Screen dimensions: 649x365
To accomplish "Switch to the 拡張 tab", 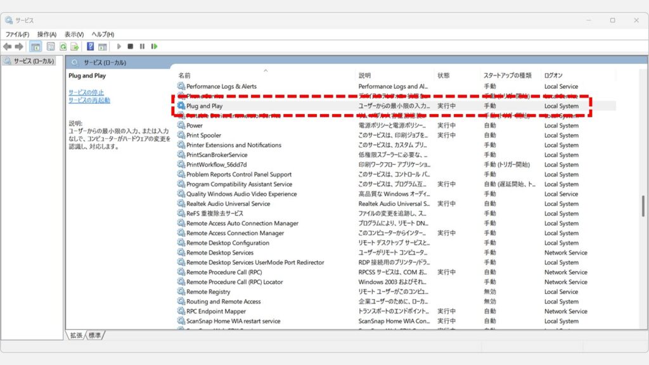I will point(77,335).
